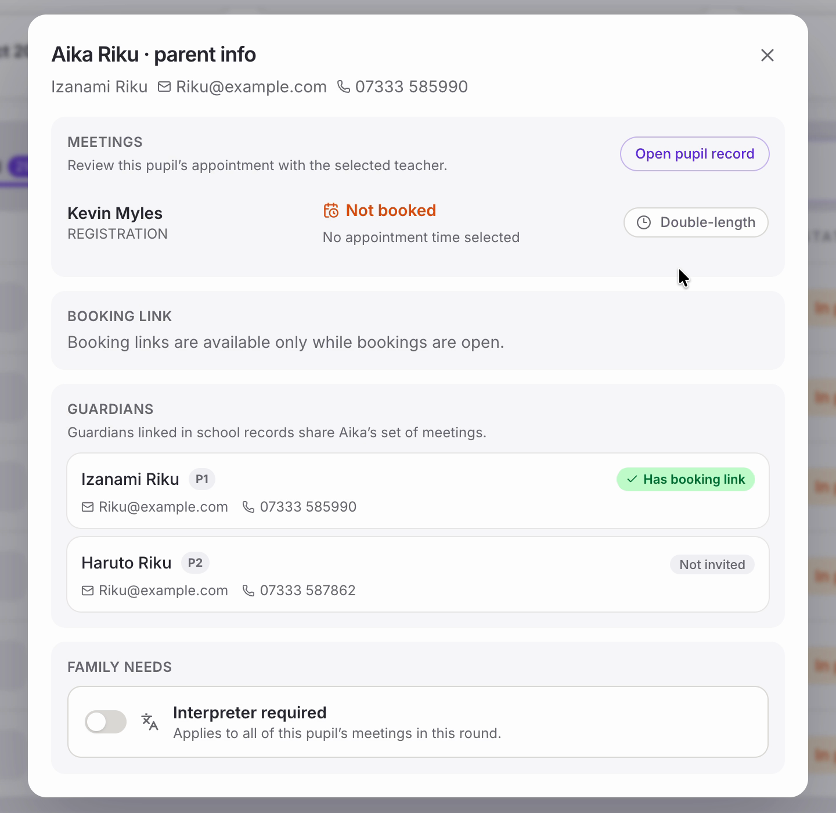Click the Has booking link badge

(x=686, y=480)
